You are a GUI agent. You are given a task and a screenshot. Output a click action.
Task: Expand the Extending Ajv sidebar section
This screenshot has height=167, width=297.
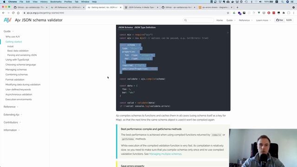click(x=13, y=115)
